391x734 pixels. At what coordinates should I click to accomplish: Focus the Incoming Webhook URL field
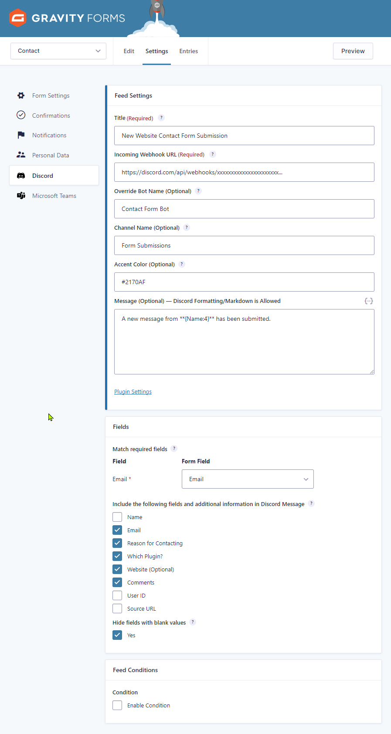pyautogui.click(x=244, y=172)
